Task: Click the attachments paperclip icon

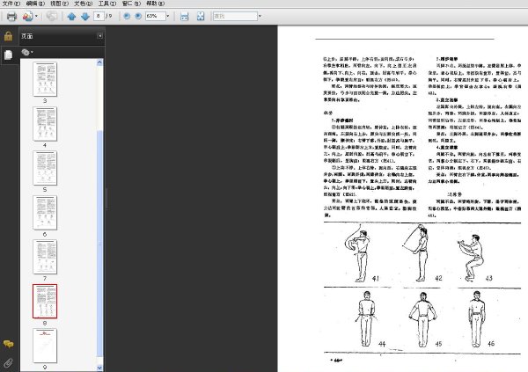Action: [9, 362]
